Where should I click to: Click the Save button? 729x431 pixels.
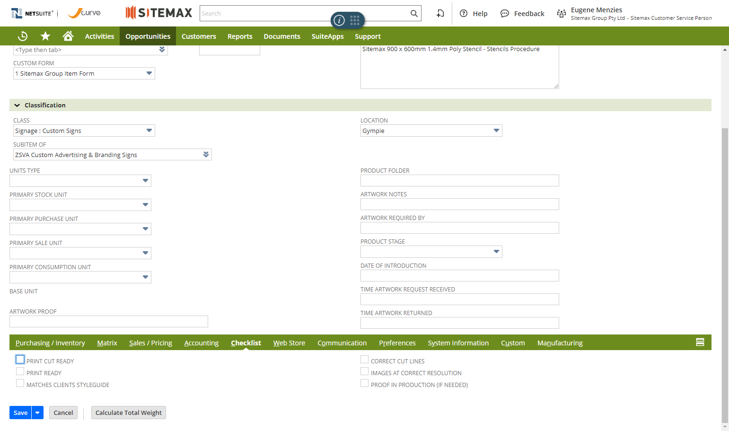click(20, 413)
